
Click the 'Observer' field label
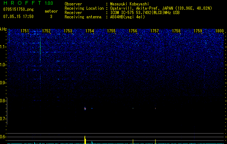(73, 4)
